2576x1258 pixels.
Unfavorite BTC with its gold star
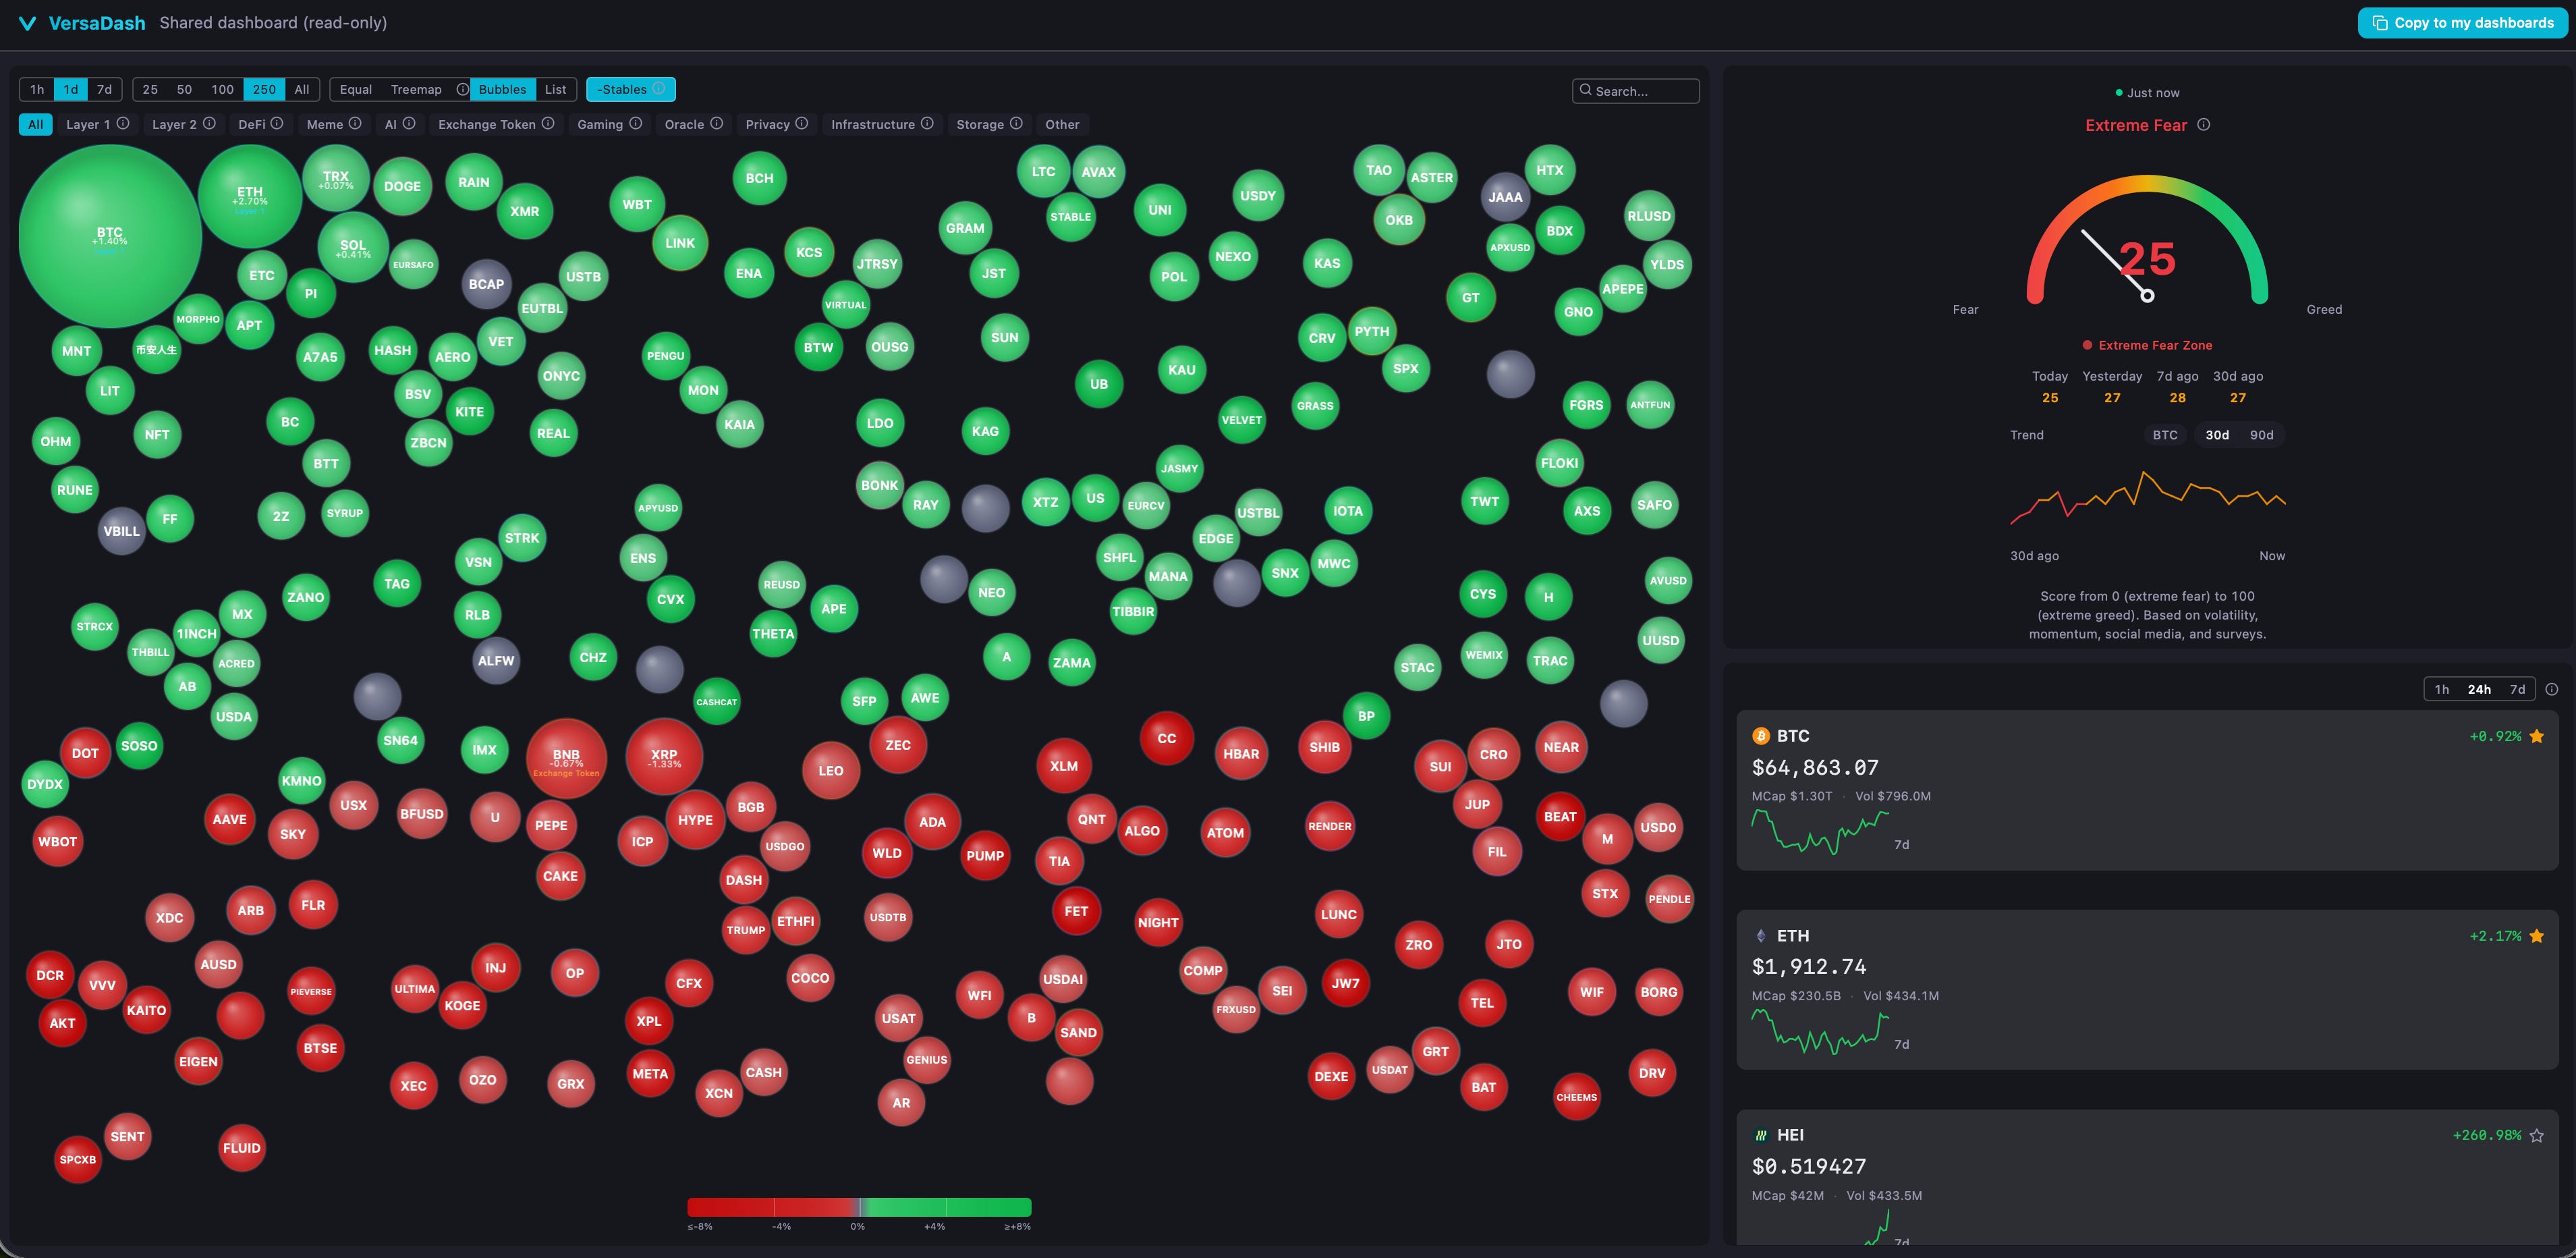(2536, 736)
